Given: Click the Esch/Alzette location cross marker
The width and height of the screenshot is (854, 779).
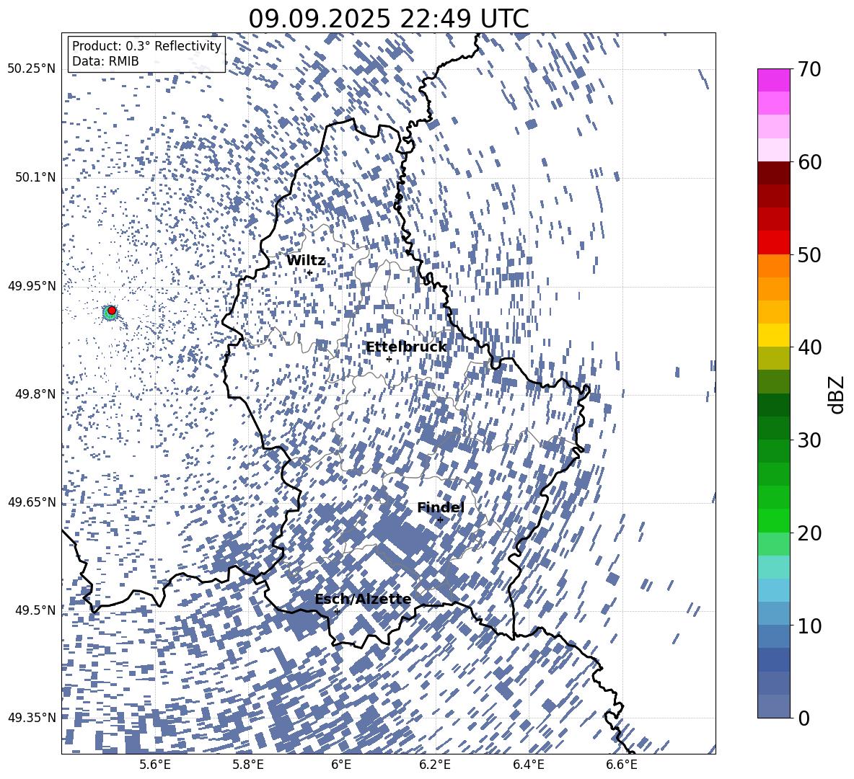Looking at the screenshot, I should [x=337, y=611].
